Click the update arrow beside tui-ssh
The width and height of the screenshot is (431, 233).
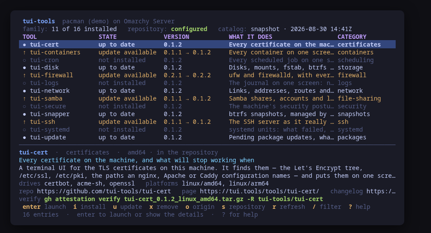pos(25,122)
